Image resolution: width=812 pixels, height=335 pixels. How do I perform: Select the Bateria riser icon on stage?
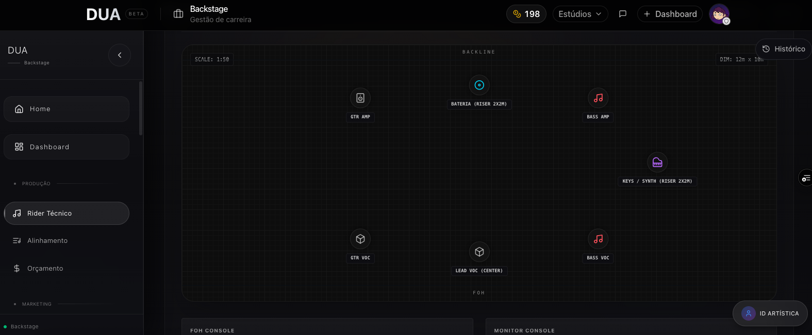(x=479, y=85)
